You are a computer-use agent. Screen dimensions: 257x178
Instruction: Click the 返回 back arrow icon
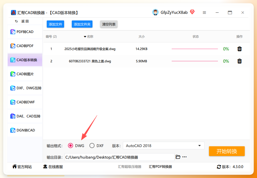[x=16, y=21]
